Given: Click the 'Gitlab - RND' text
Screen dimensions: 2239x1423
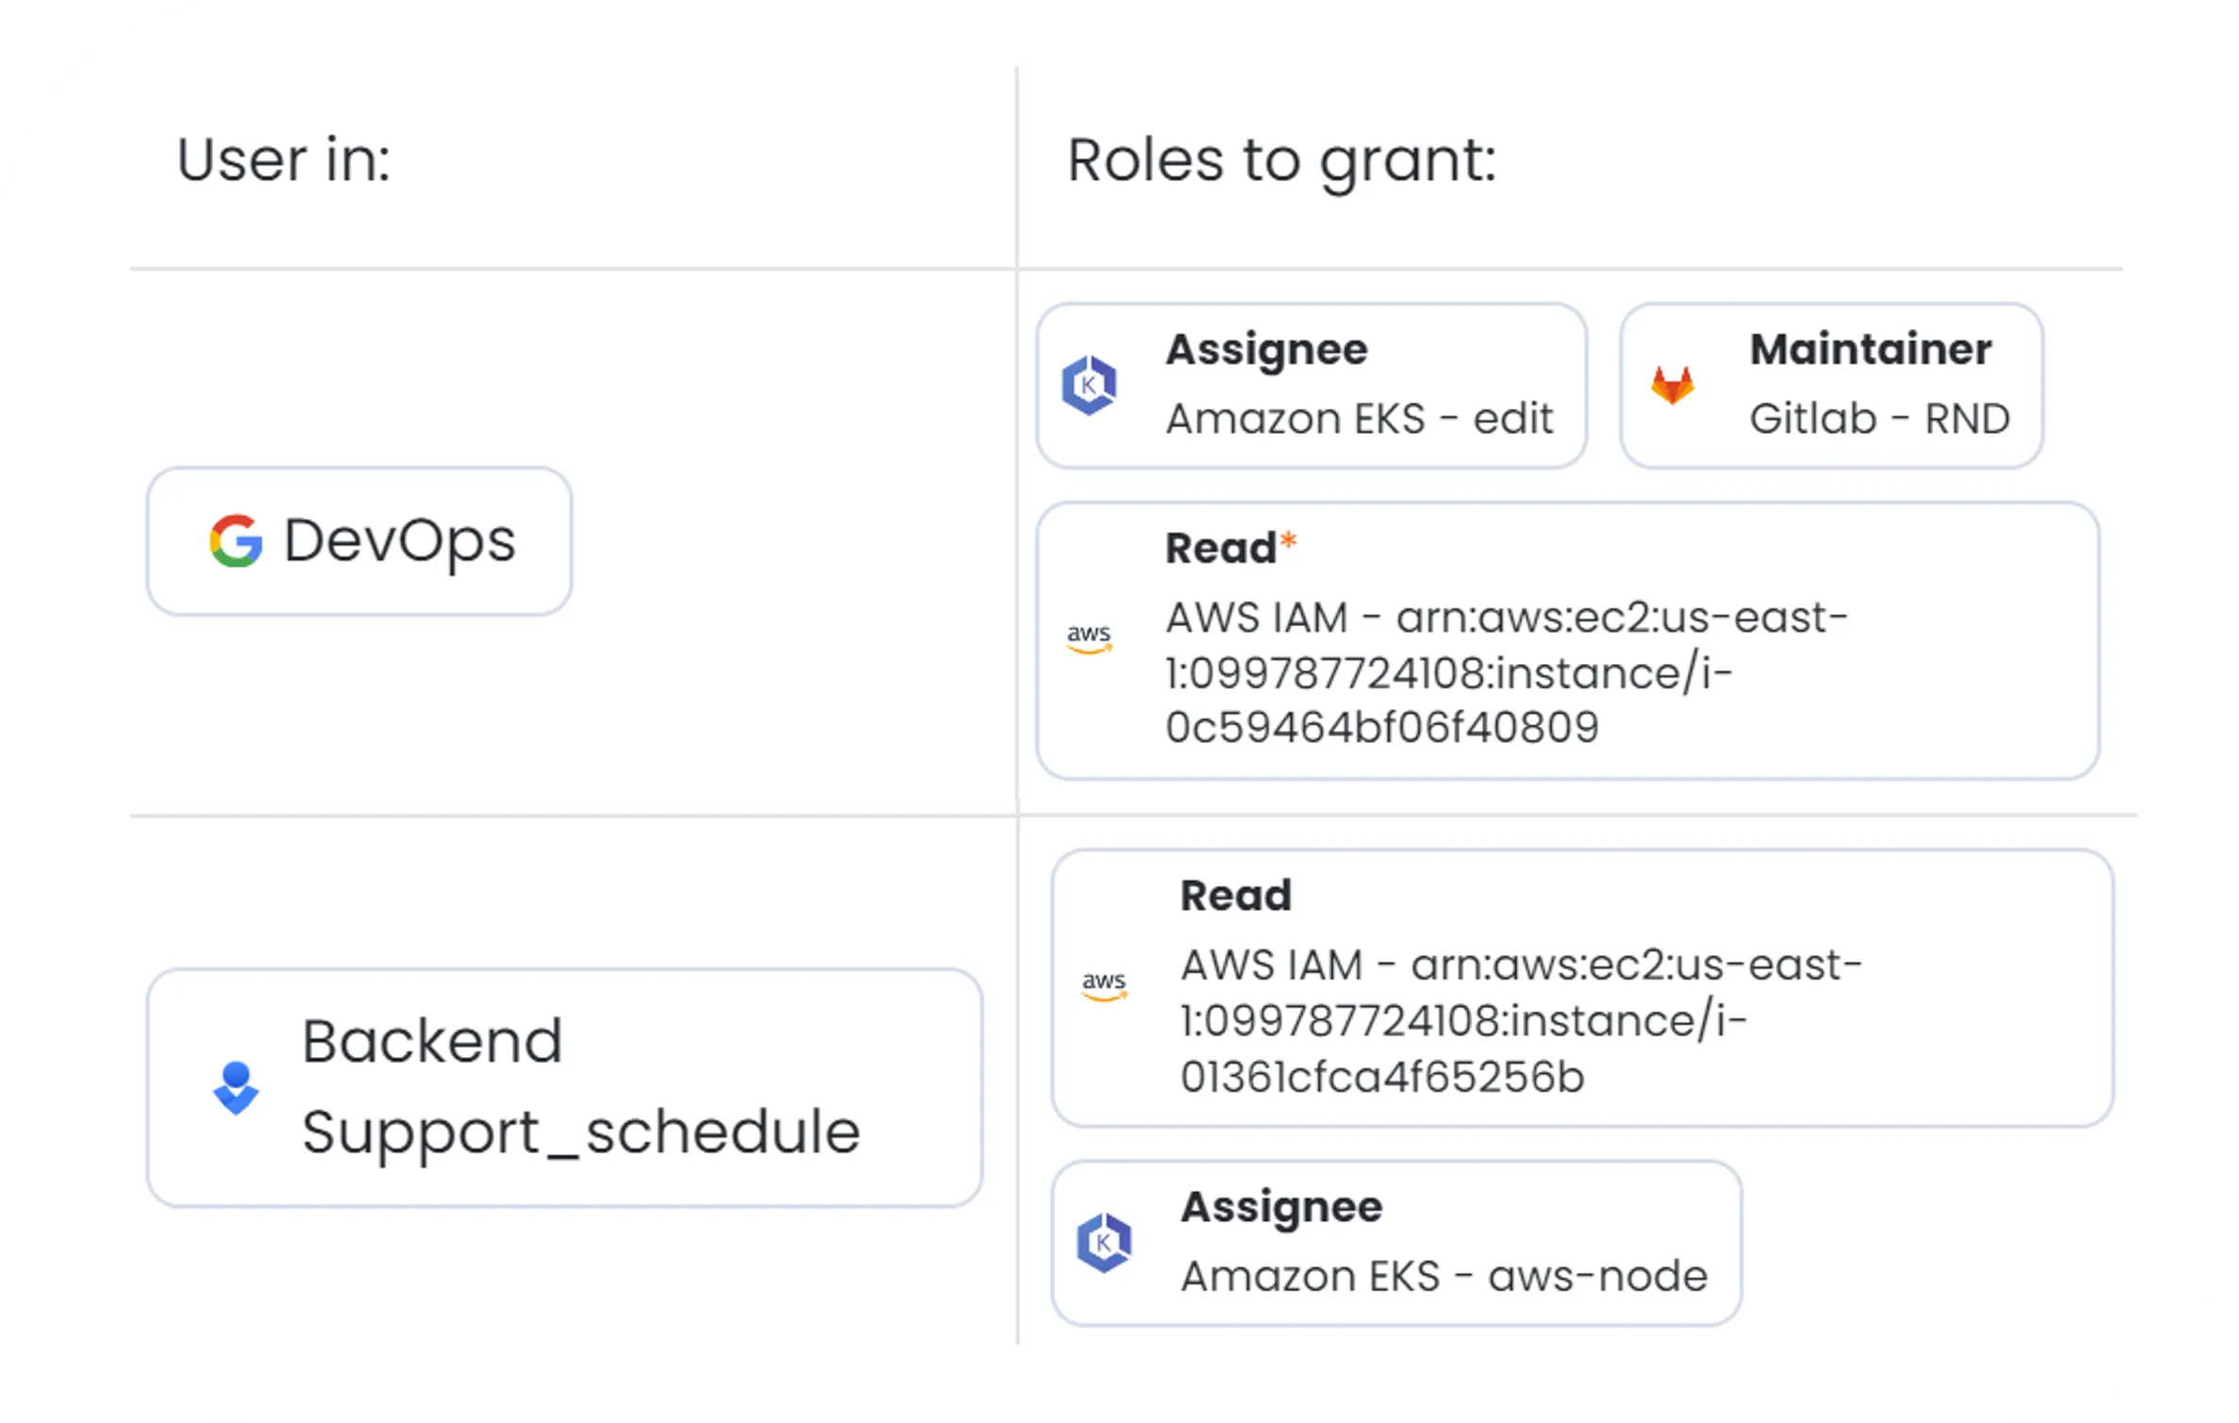Looking at the screenshot, I should tap(1880, 419).
